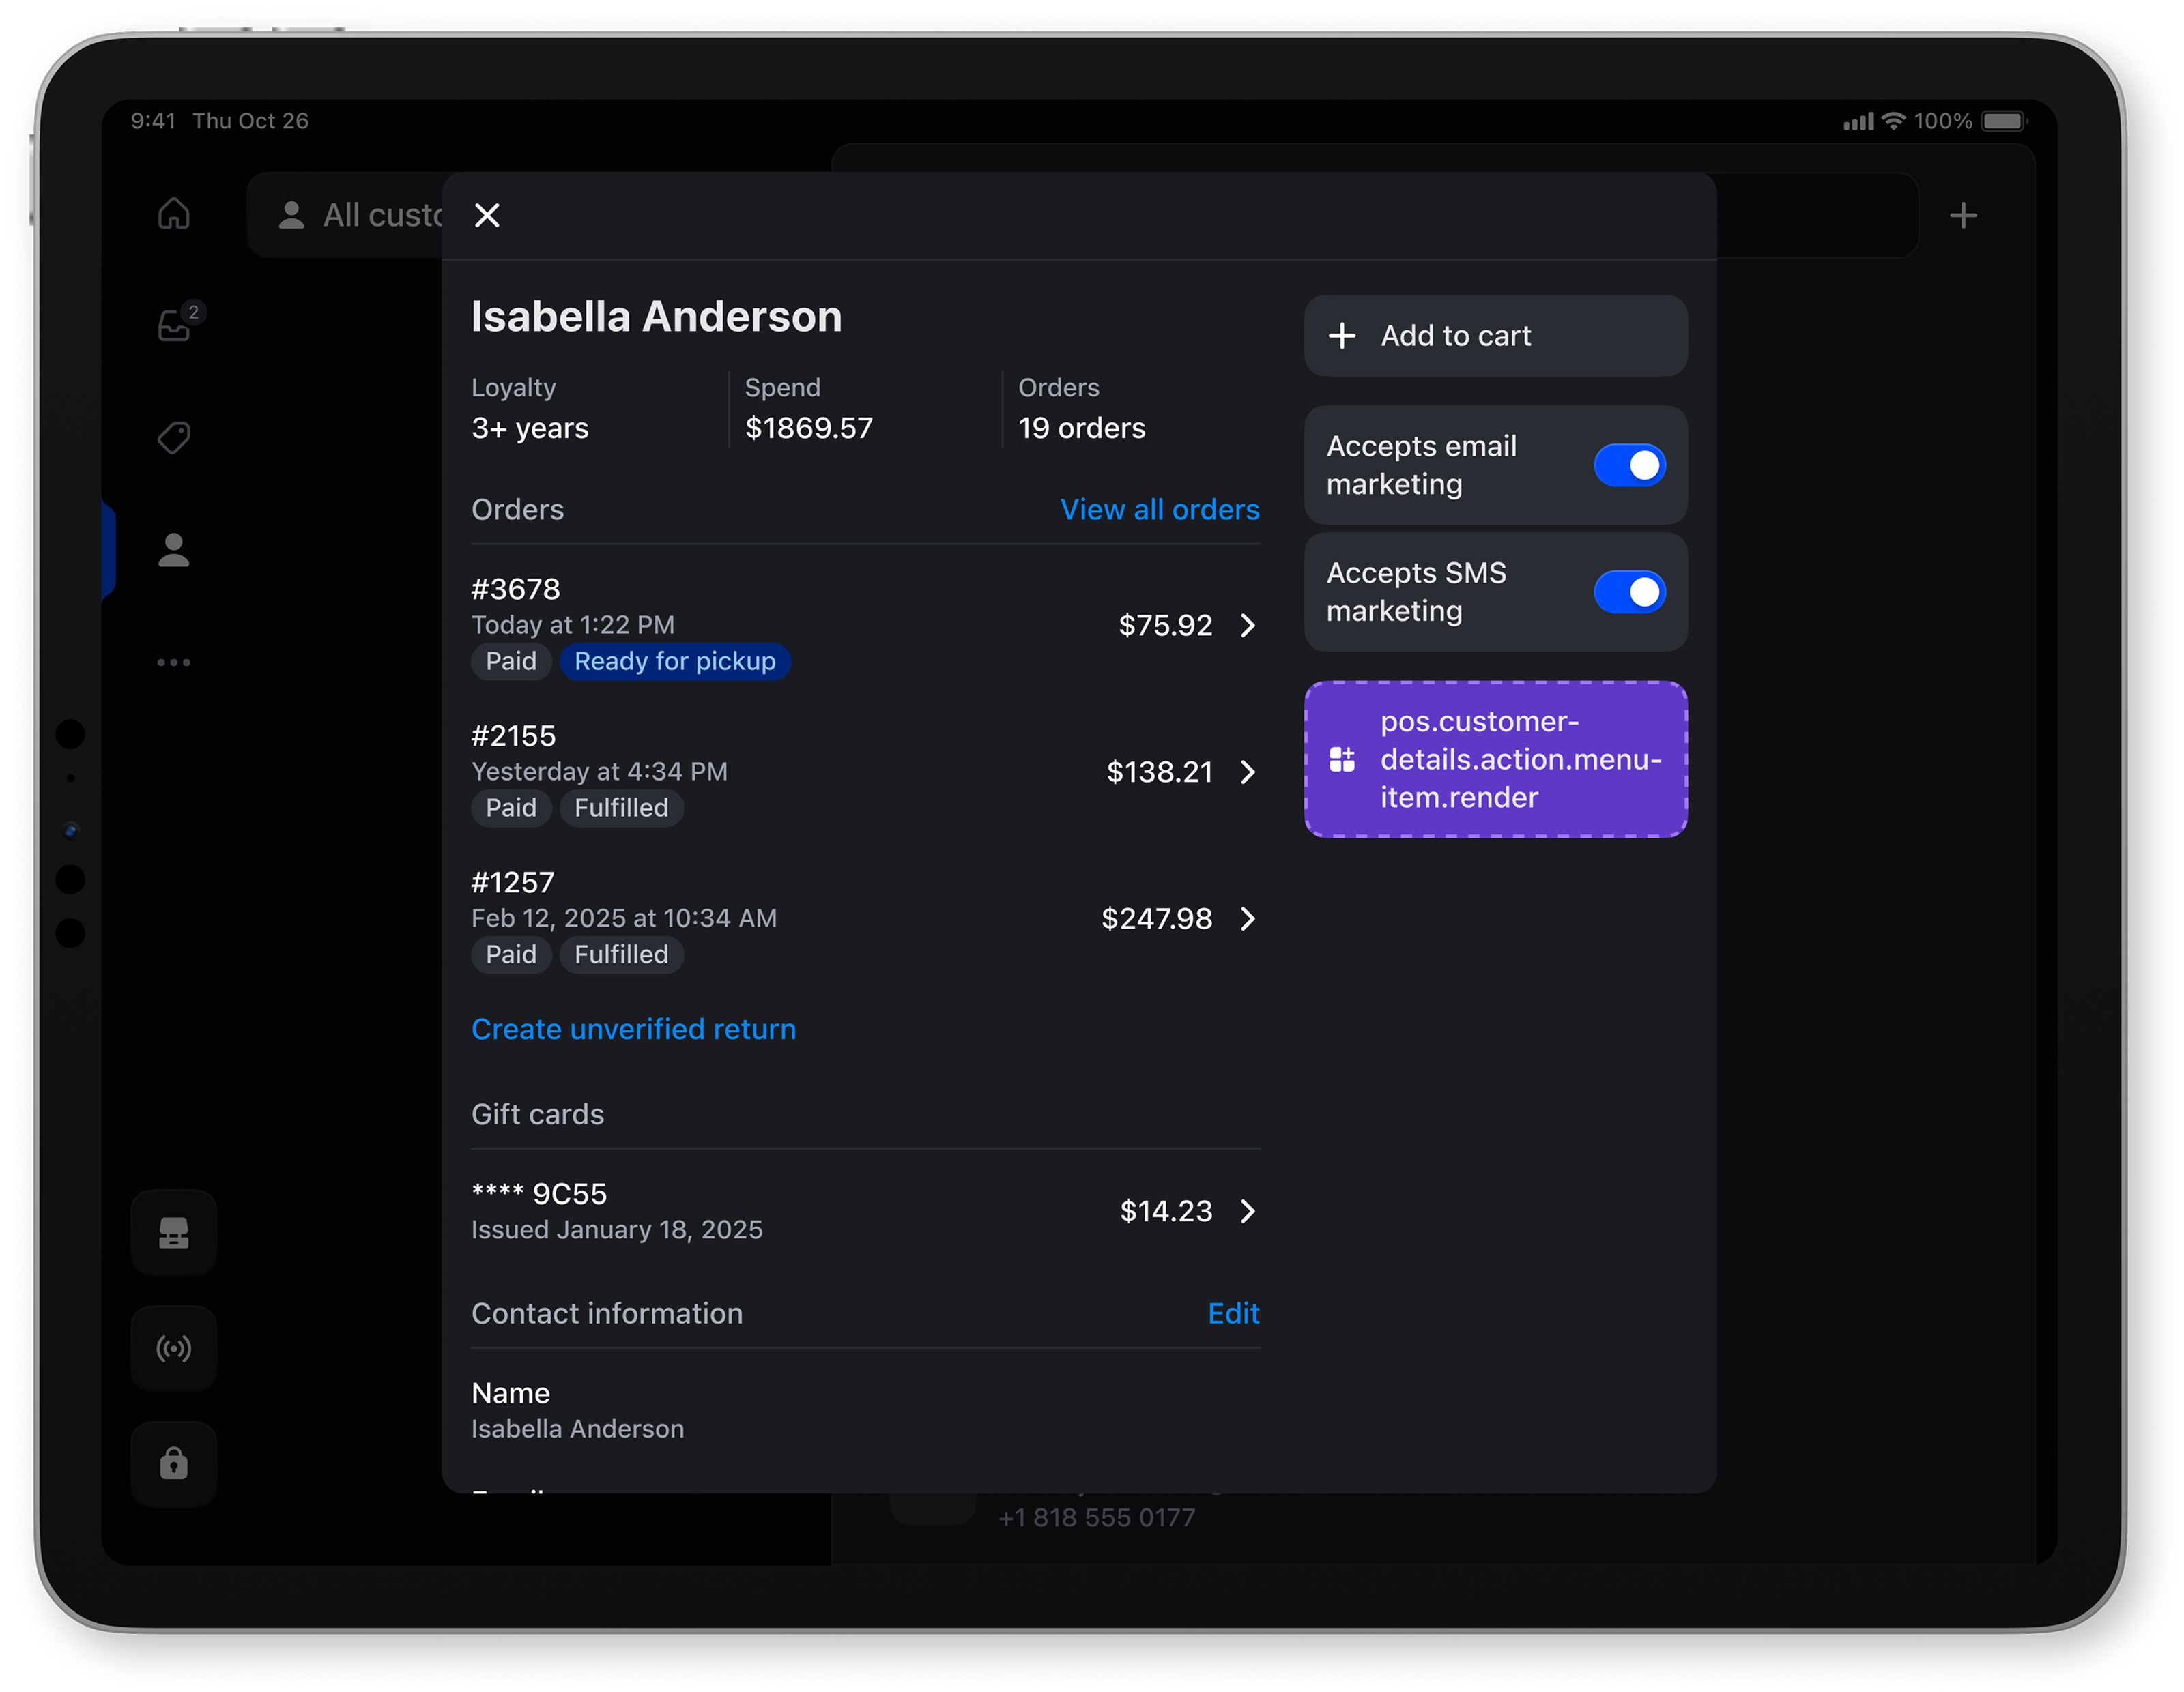
Task: Click the $75.92 order amount
Action: (1165, 626)
